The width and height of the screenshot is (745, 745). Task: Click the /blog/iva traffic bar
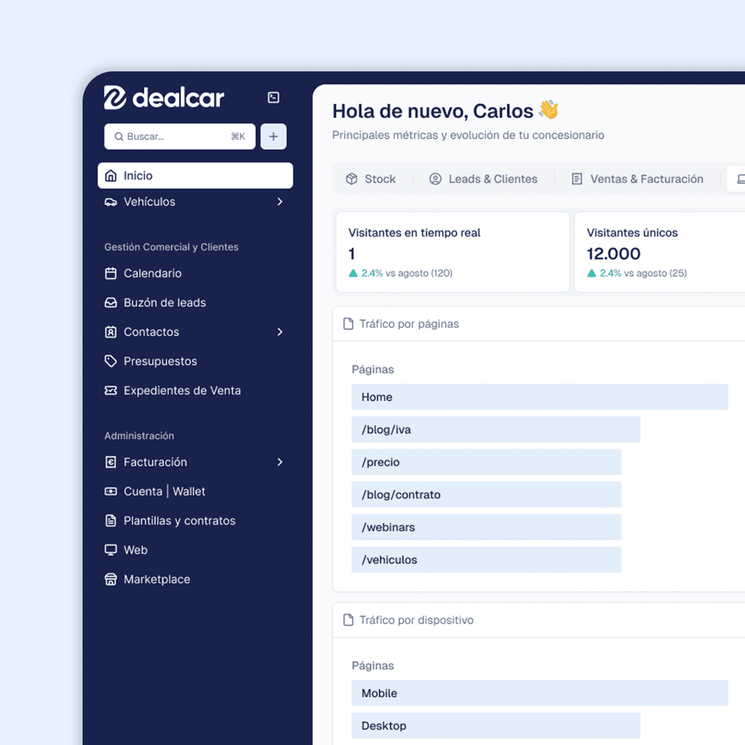[495, 430]
